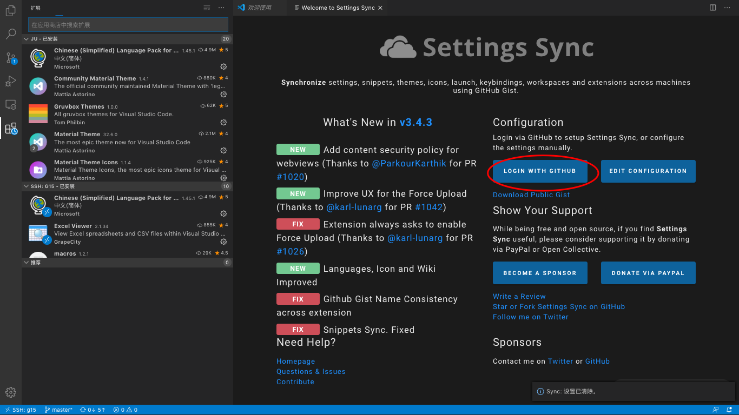Click the EDIT CONFIGURATION button

[648, 171]
